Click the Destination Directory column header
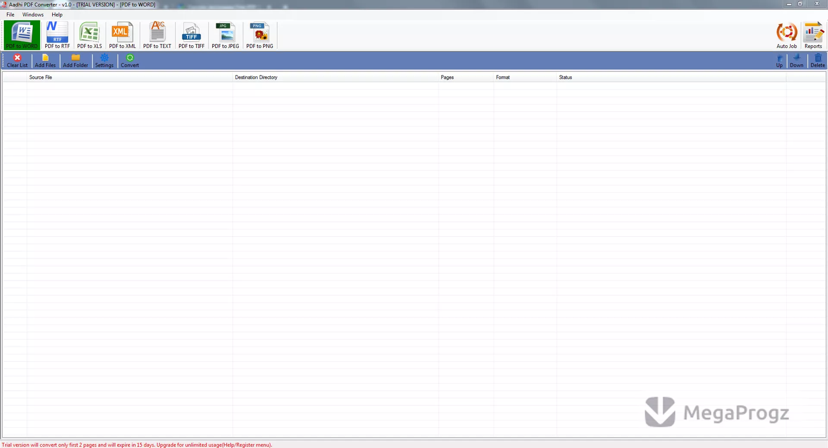 336,77
